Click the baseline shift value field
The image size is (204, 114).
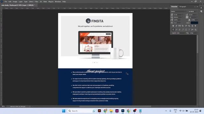[177, 23]
